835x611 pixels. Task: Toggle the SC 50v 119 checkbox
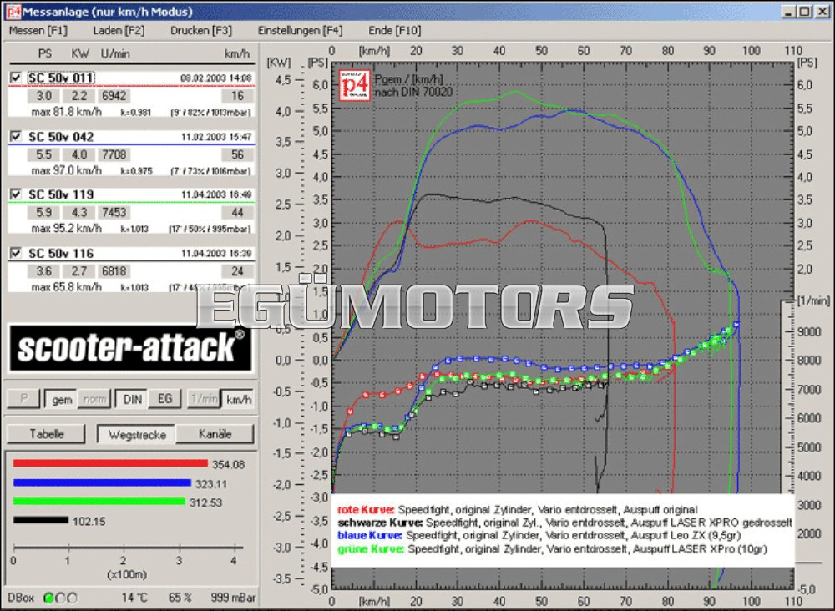(16, 194)
